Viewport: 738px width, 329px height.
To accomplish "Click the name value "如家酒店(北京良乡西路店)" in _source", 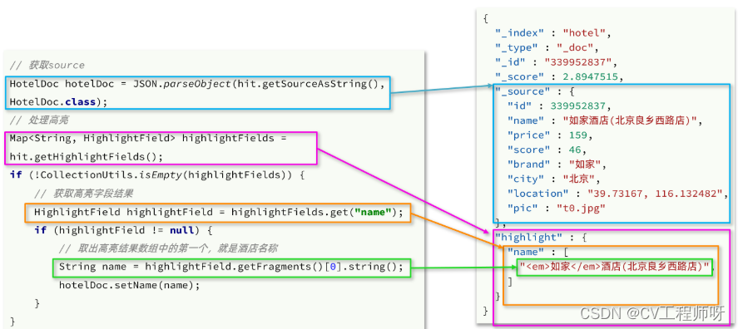I will tap(630, 120).
